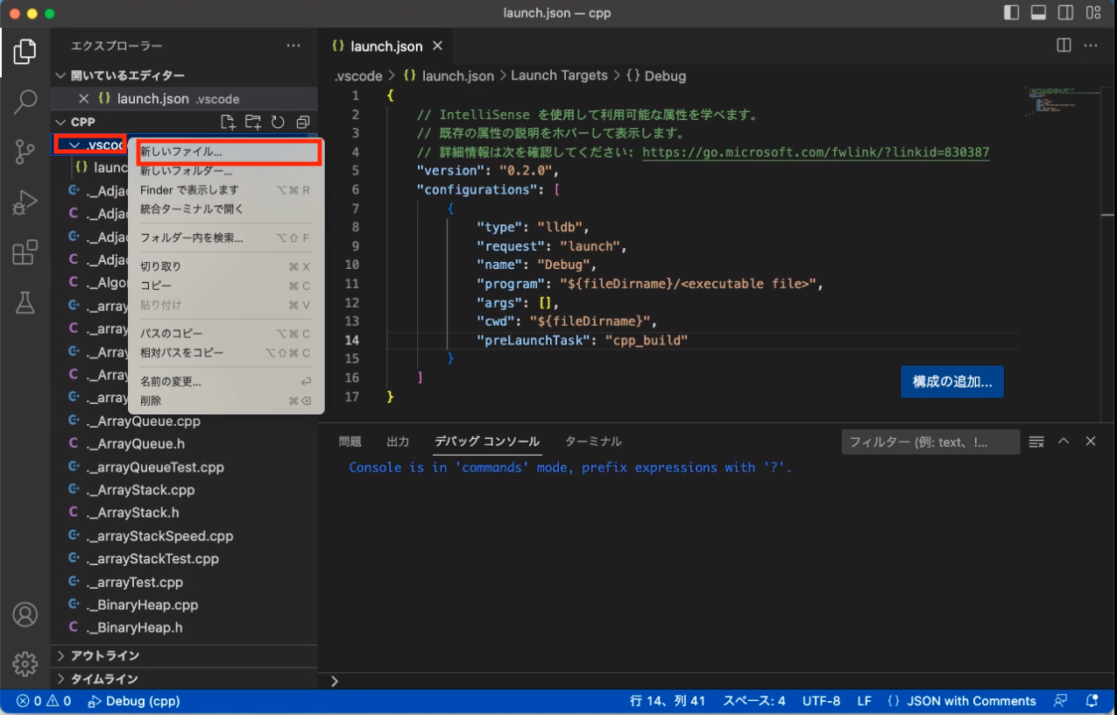The image size is (1117, 715).
Task: Click errors and warnings count in status bar
Action: [x=44, y=701]
